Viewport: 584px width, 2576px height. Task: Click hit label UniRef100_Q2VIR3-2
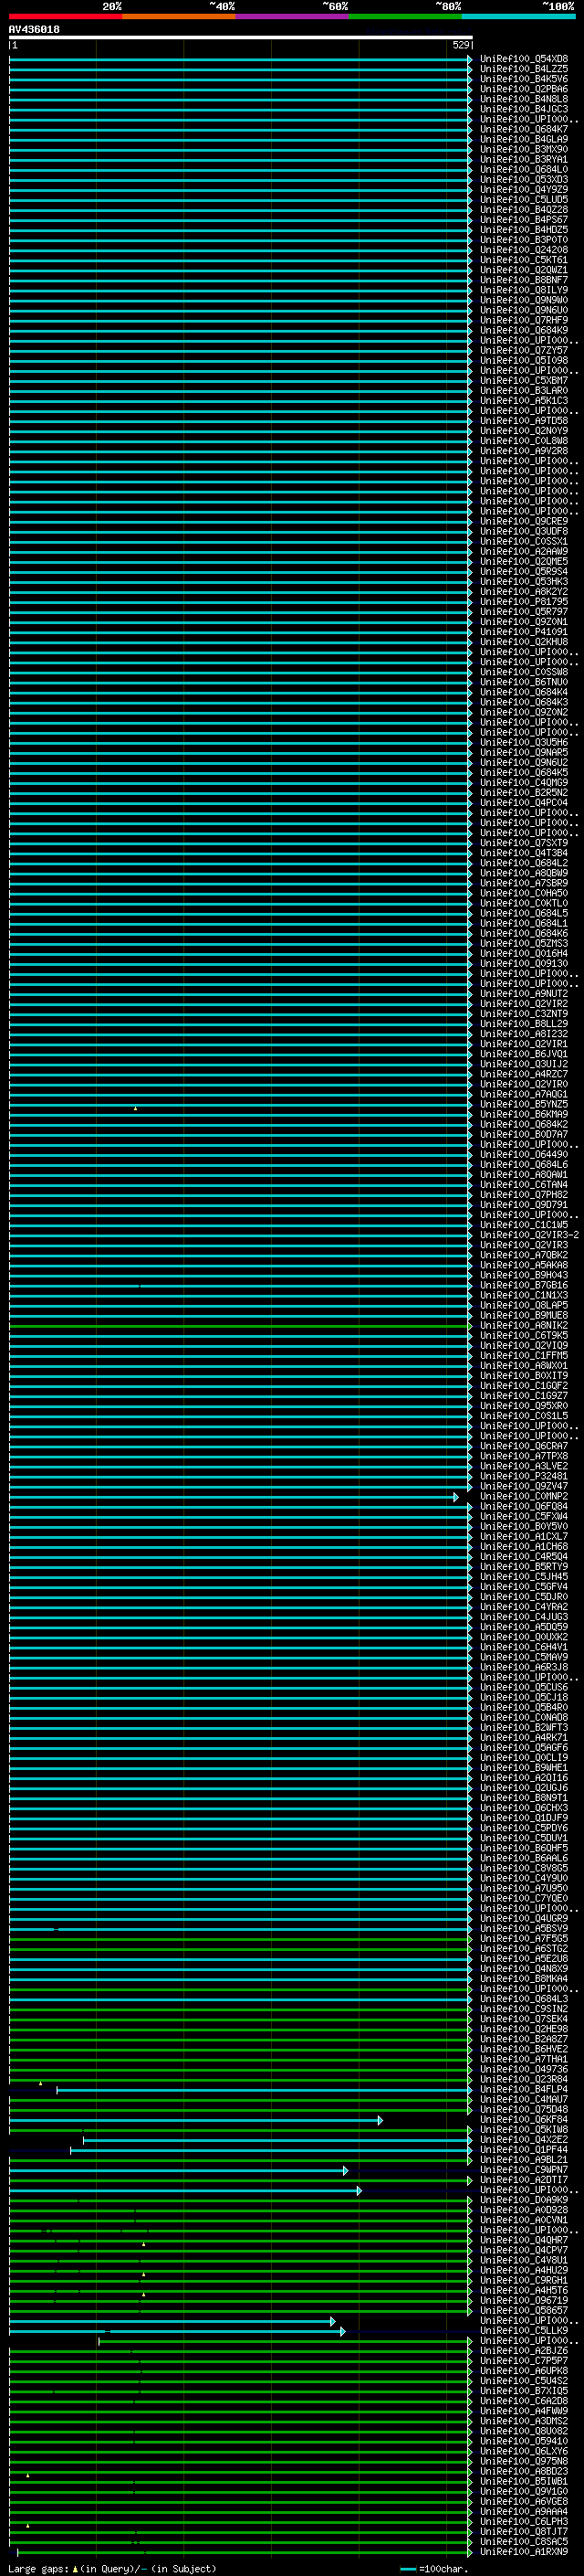click(529, 1235)
